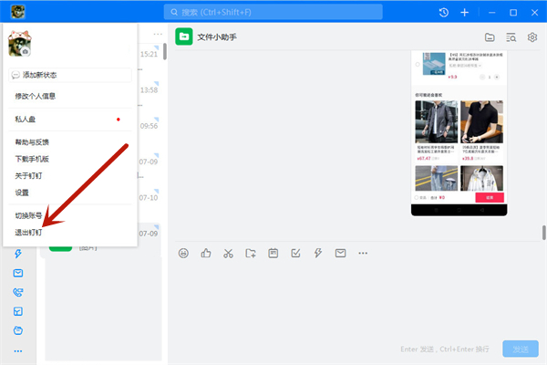The height and width of the screenshot is (365, 547).
Task: Click the emoji icon in chat toolbar
Action: (183, 253)
